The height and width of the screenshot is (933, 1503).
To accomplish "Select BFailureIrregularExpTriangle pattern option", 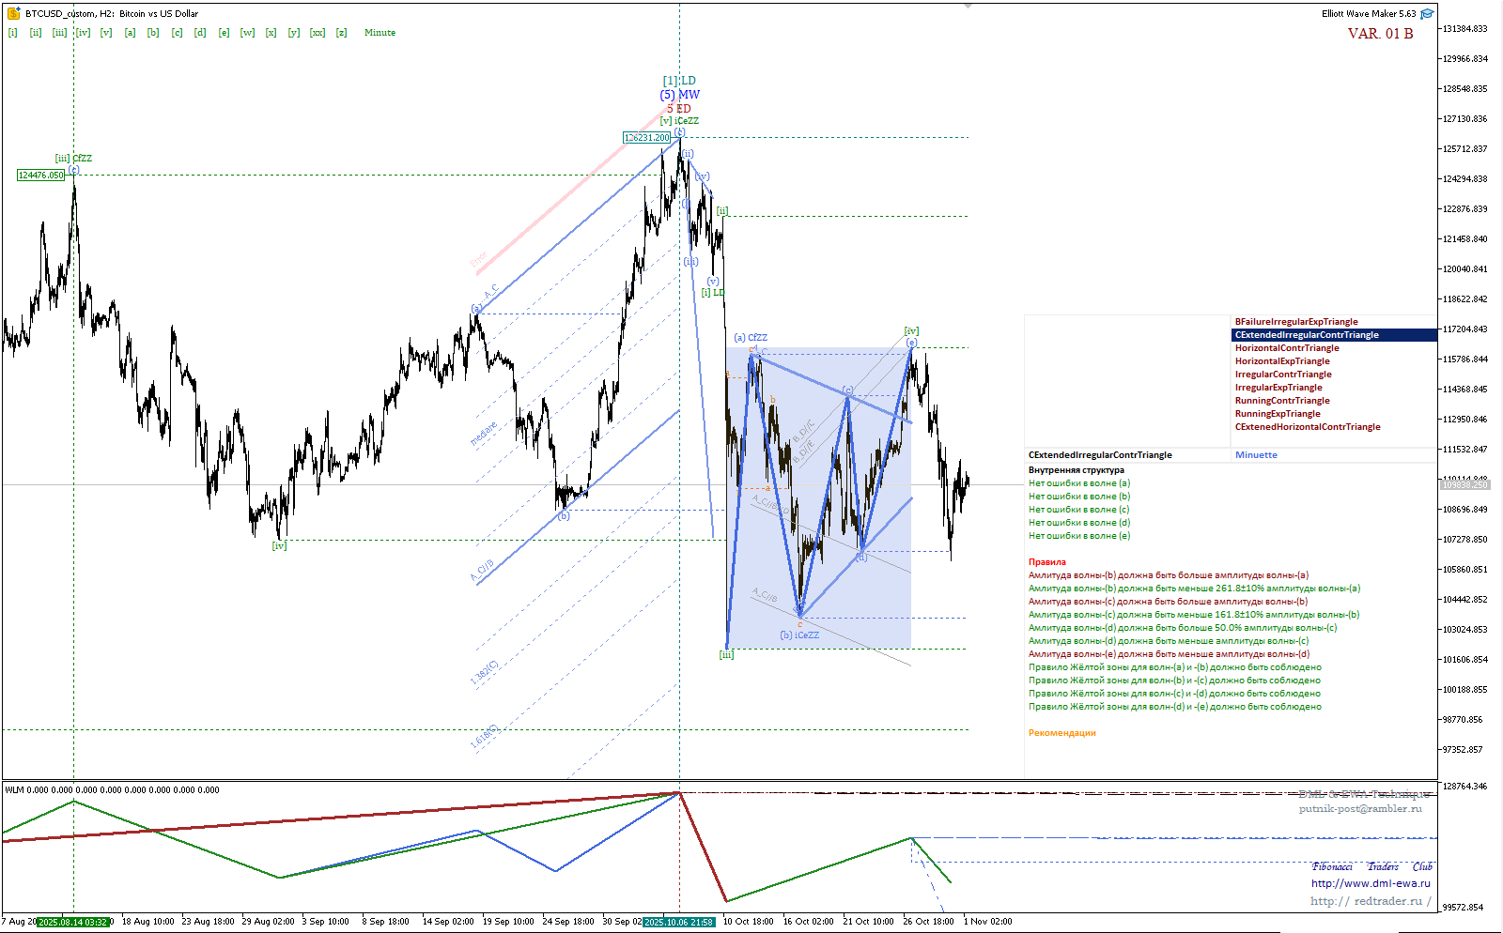I will click(1295, 322).
